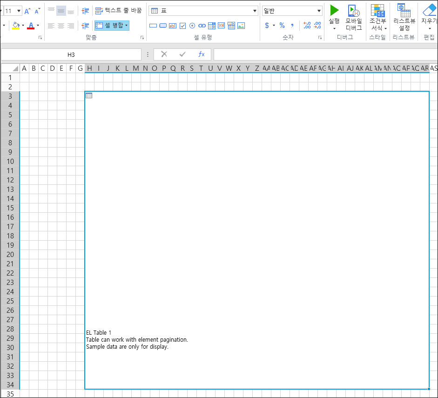Image resolution: width=438 pixels, height=398 pixels.
Task: Choose the image cell type icon
Action: [241, 26]
